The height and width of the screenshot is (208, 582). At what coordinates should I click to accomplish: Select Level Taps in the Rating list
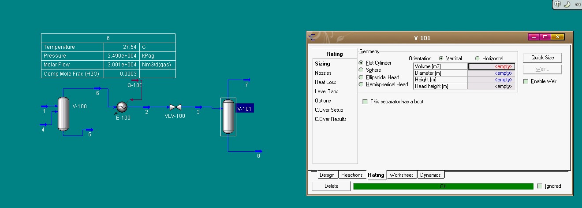[327, 91]
